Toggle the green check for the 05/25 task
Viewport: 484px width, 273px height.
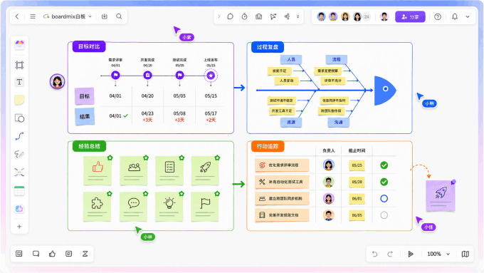click(384, 165)
